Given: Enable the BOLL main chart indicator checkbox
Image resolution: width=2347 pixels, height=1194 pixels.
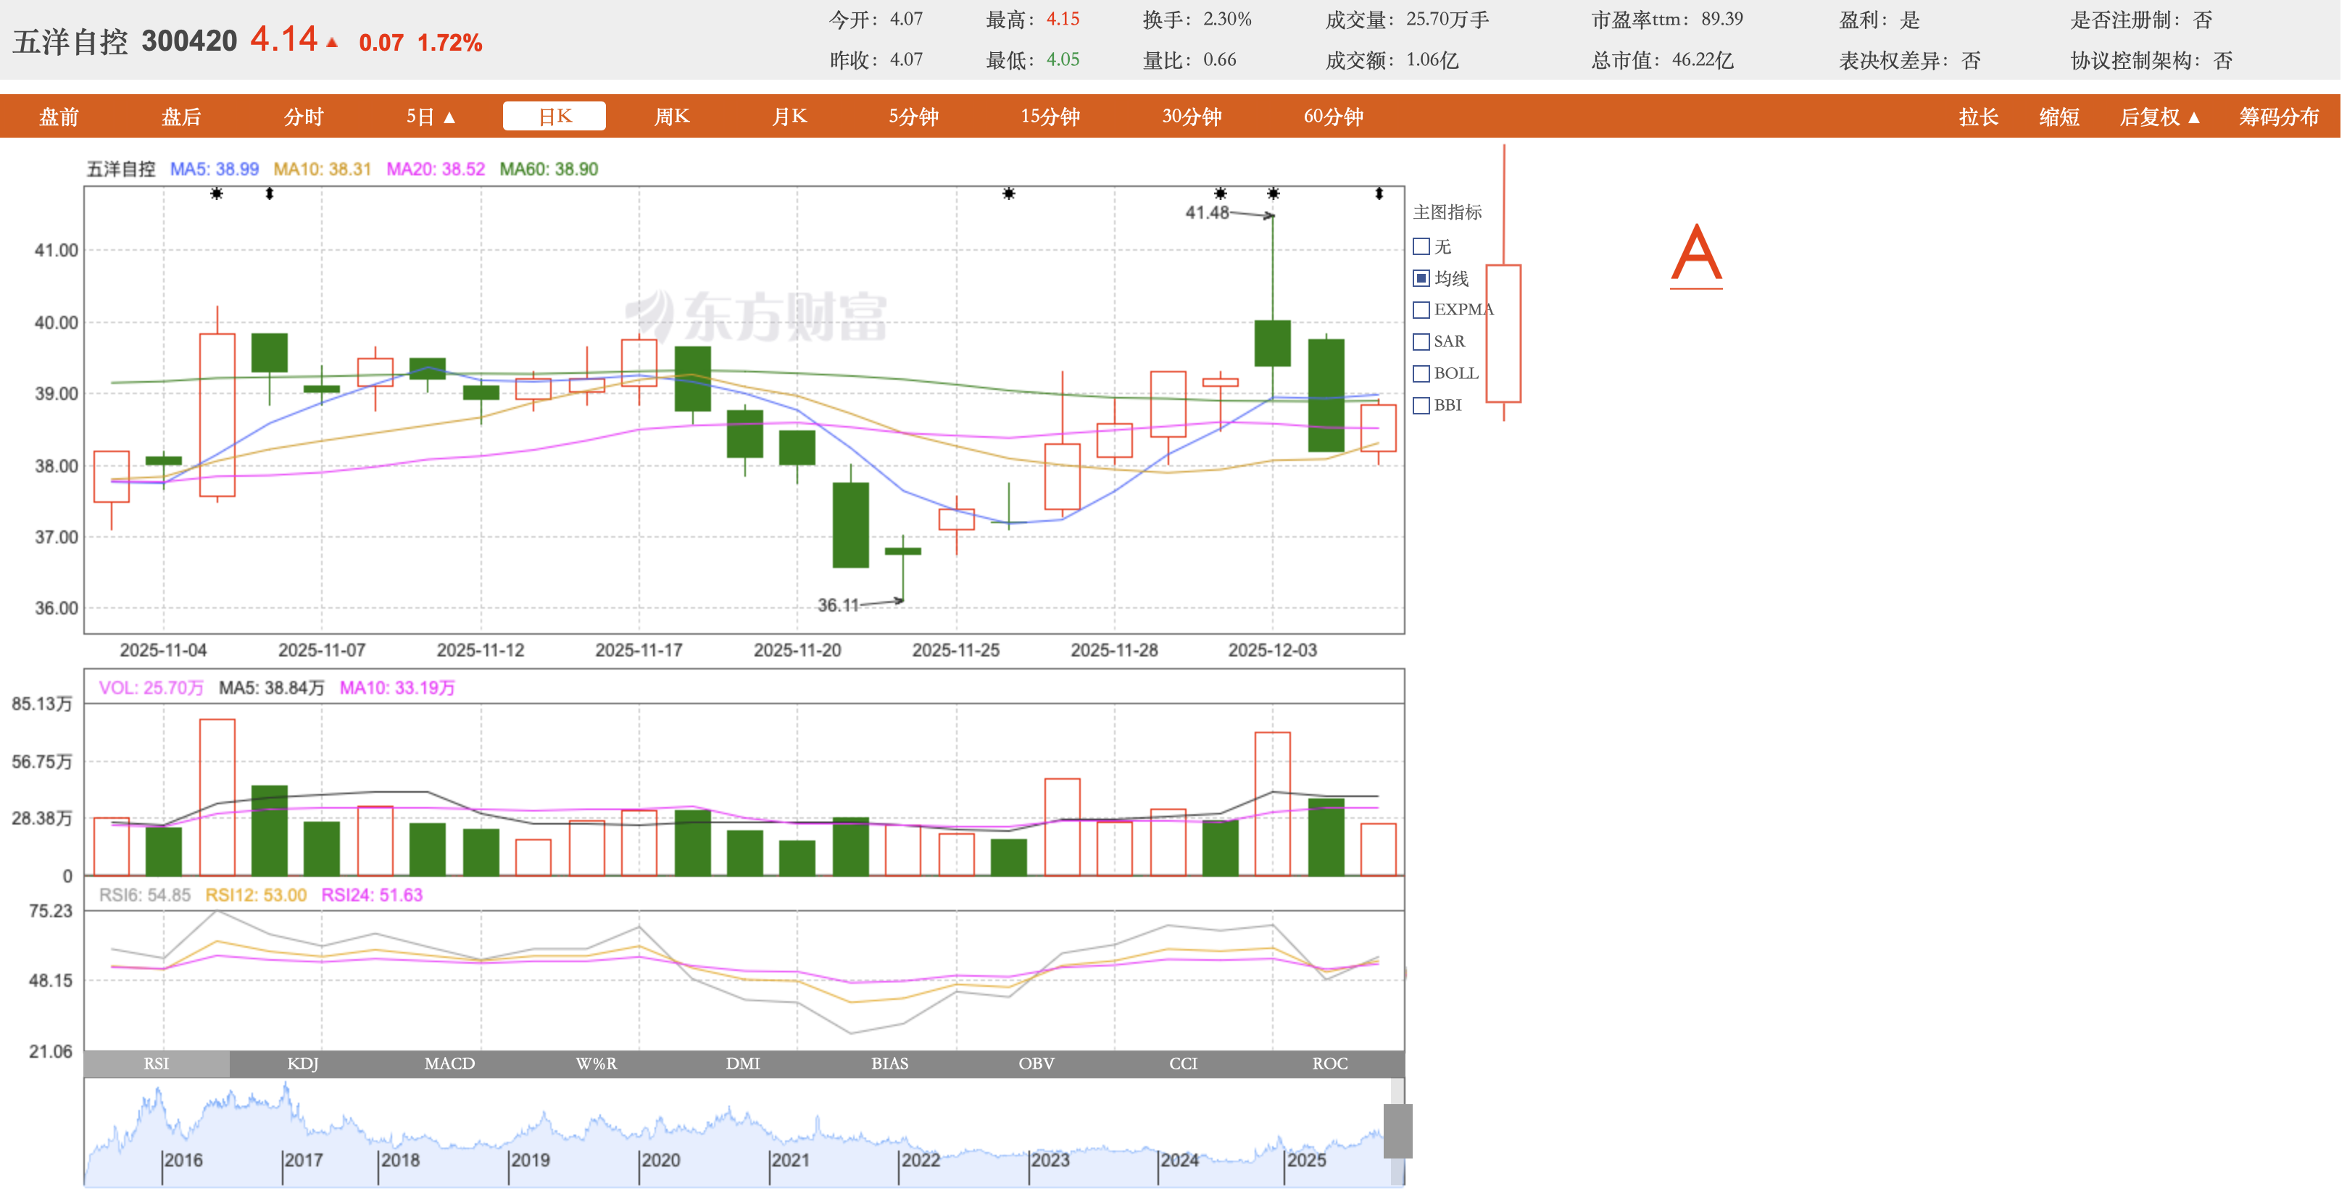Looking at the screenshot, I should (1423, 375).
